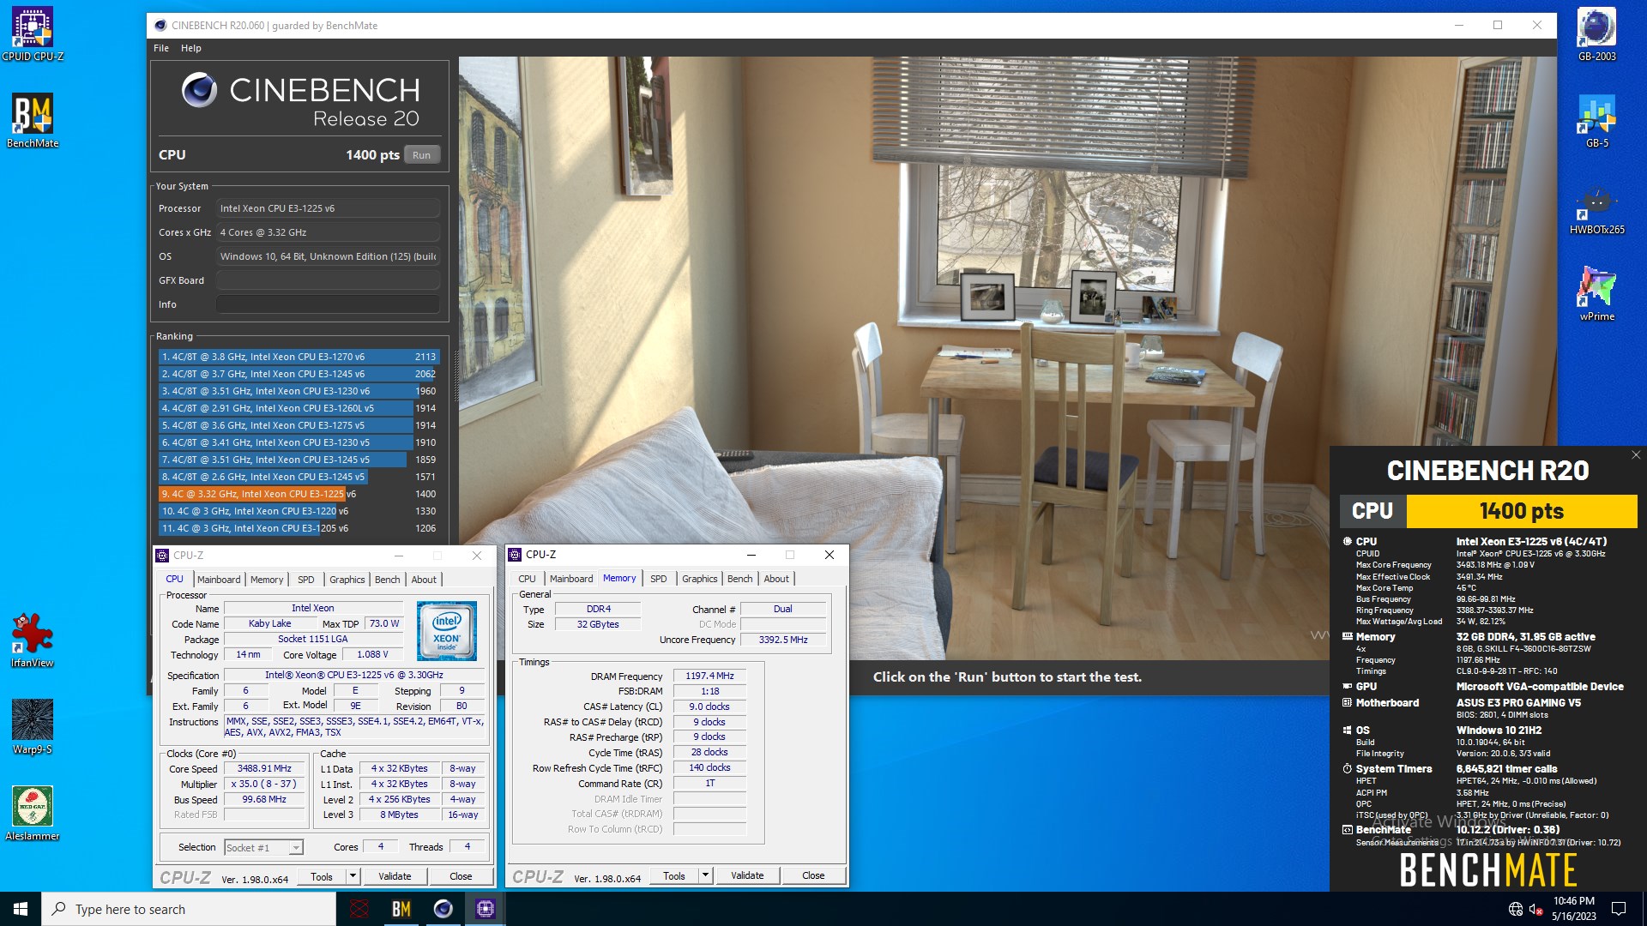
Task: Select highlighted ranking entry Xeon E3-1225 v6
Action: pyautogui.click(x=299, y=494)
